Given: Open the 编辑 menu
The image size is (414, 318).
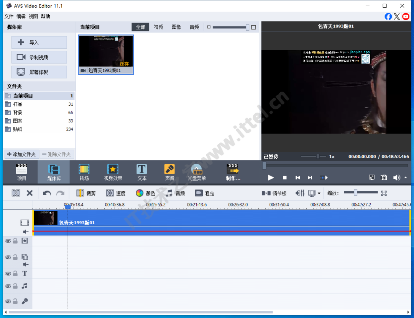Looking at the screenshot, I should click(21, 16).
